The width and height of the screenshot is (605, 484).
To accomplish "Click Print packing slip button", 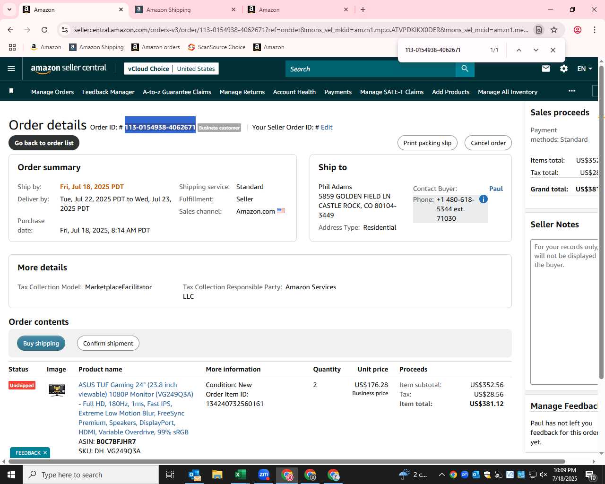I will tap(427, 143).
